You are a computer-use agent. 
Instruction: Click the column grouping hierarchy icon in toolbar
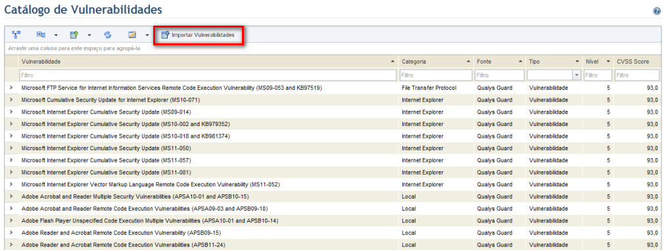[16, 34]
